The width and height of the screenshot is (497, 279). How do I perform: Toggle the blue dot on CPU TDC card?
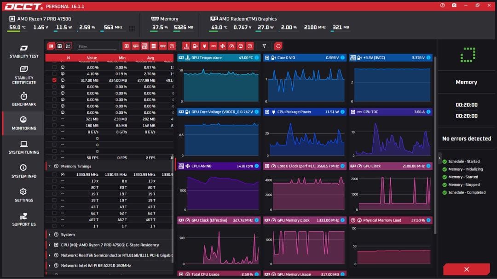coord(428,112)
